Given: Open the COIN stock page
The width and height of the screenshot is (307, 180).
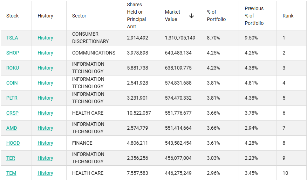Looking at the screenshot, I should (x=12, y=83).
